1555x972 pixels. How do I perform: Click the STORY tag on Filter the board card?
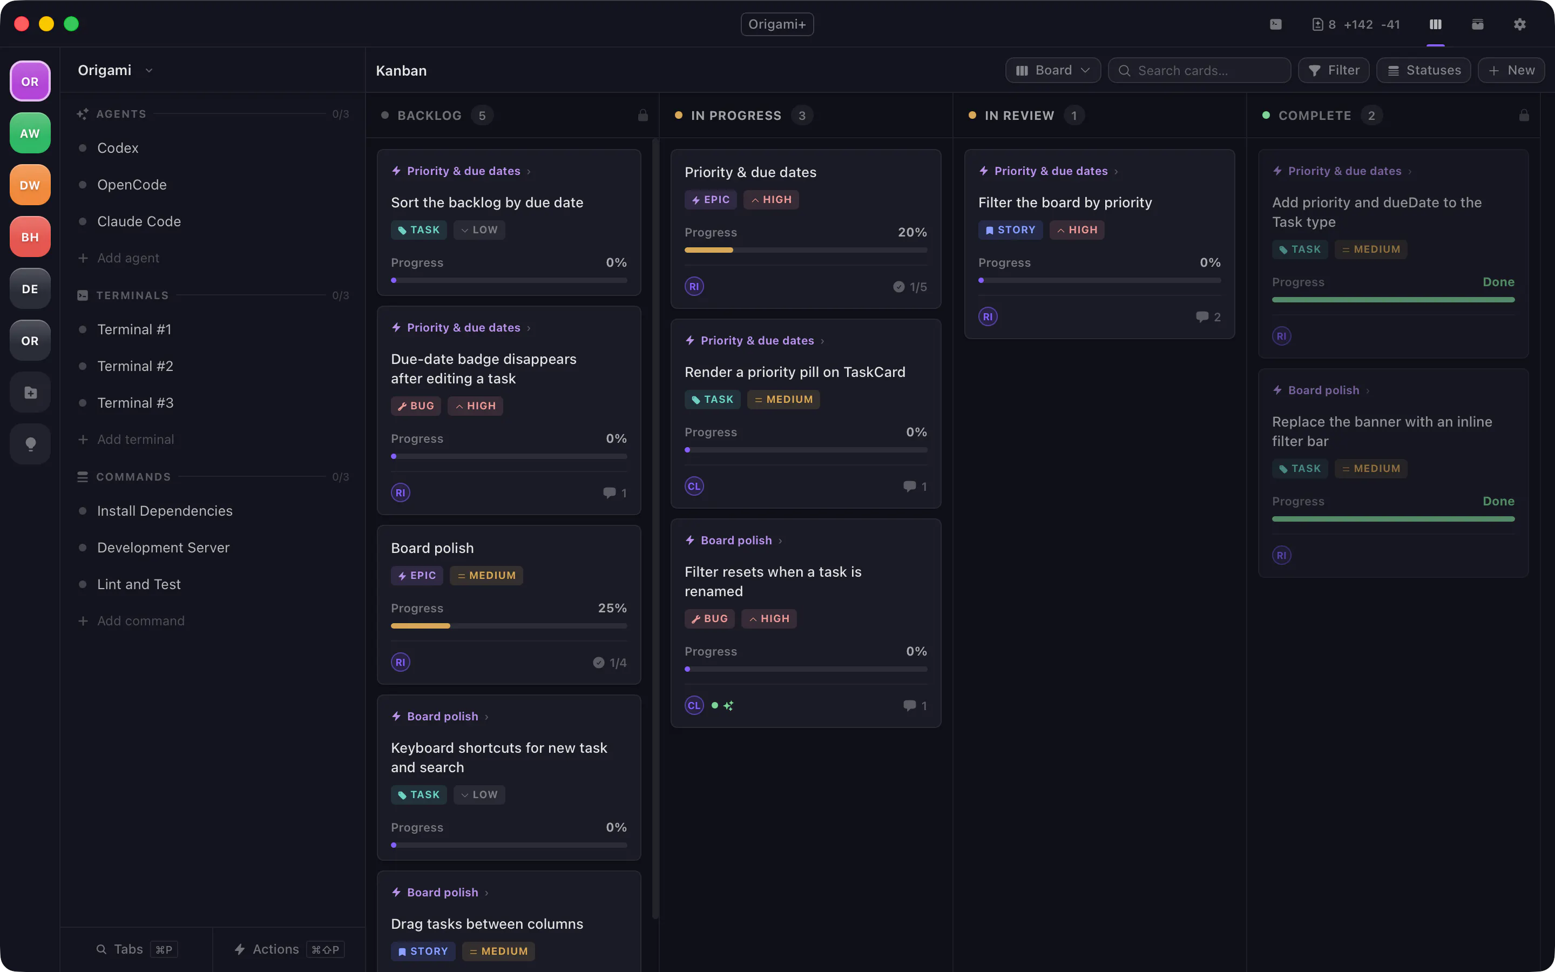(1010, 230)
